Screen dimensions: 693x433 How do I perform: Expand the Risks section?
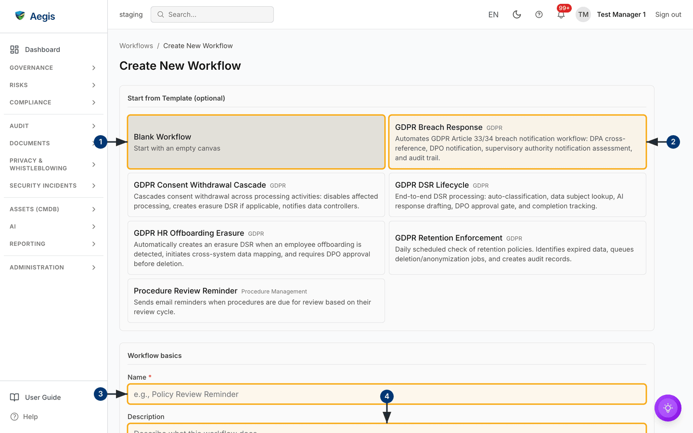53,85
